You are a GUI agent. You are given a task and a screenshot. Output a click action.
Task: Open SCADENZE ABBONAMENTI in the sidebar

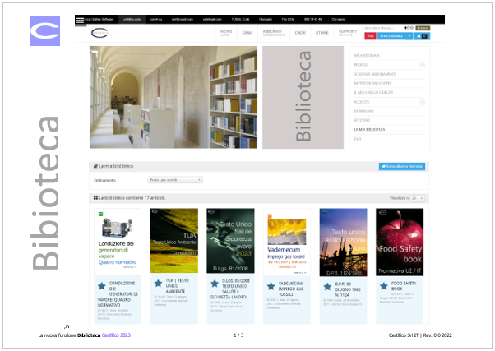(x=375, y=74)
